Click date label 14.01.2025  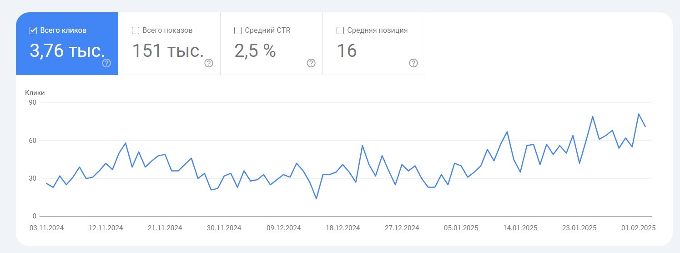tap(520, 228)
